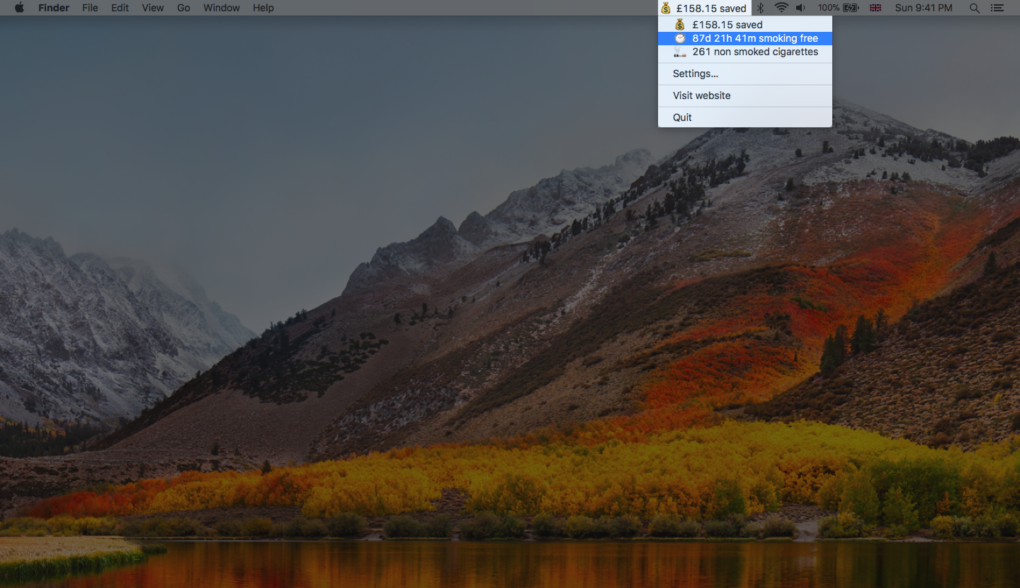The width and height of the screenshot is (1020, 588).
Task: Click '£158.15 saved' text in menu bar
Action: (711, 8)
